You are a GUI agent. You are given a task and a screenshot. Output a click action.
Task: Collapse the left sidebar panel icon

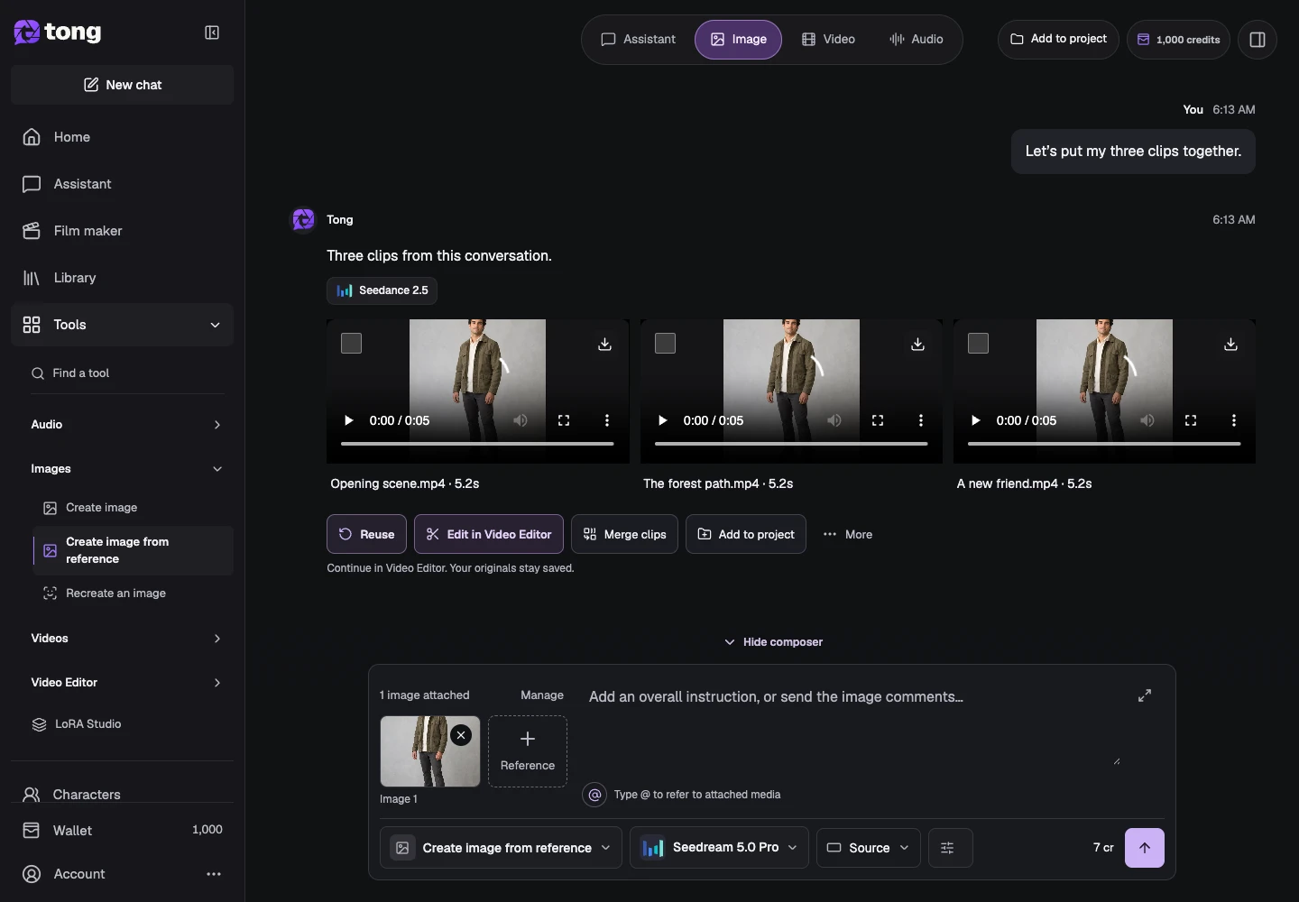(212, 32)
